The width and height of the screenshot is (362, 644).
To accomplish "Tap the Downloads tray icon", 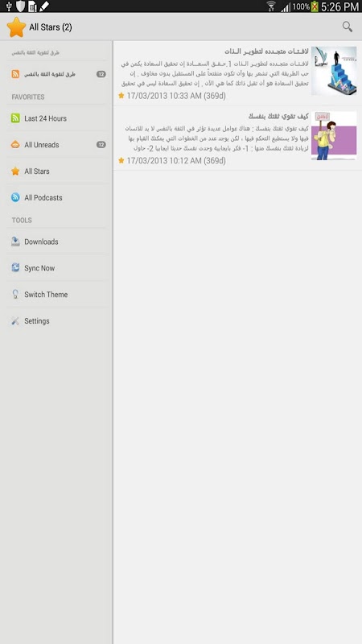I will (15, 242).
